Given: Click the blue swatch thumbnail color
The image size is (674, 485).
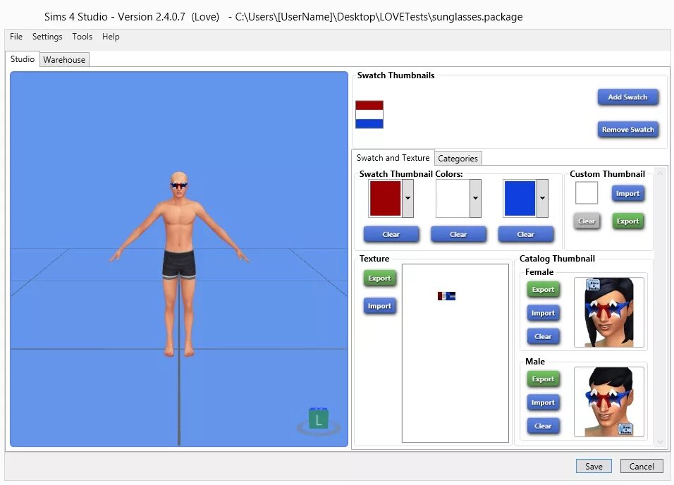Looking at the screenshot, I should point(520,198).
